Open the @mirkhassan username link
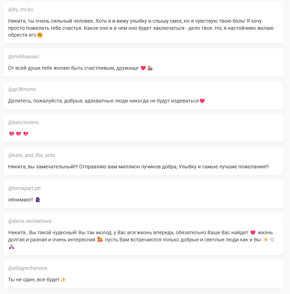The width and height of the screenshot is (290, 294). [x=24, y=56]
